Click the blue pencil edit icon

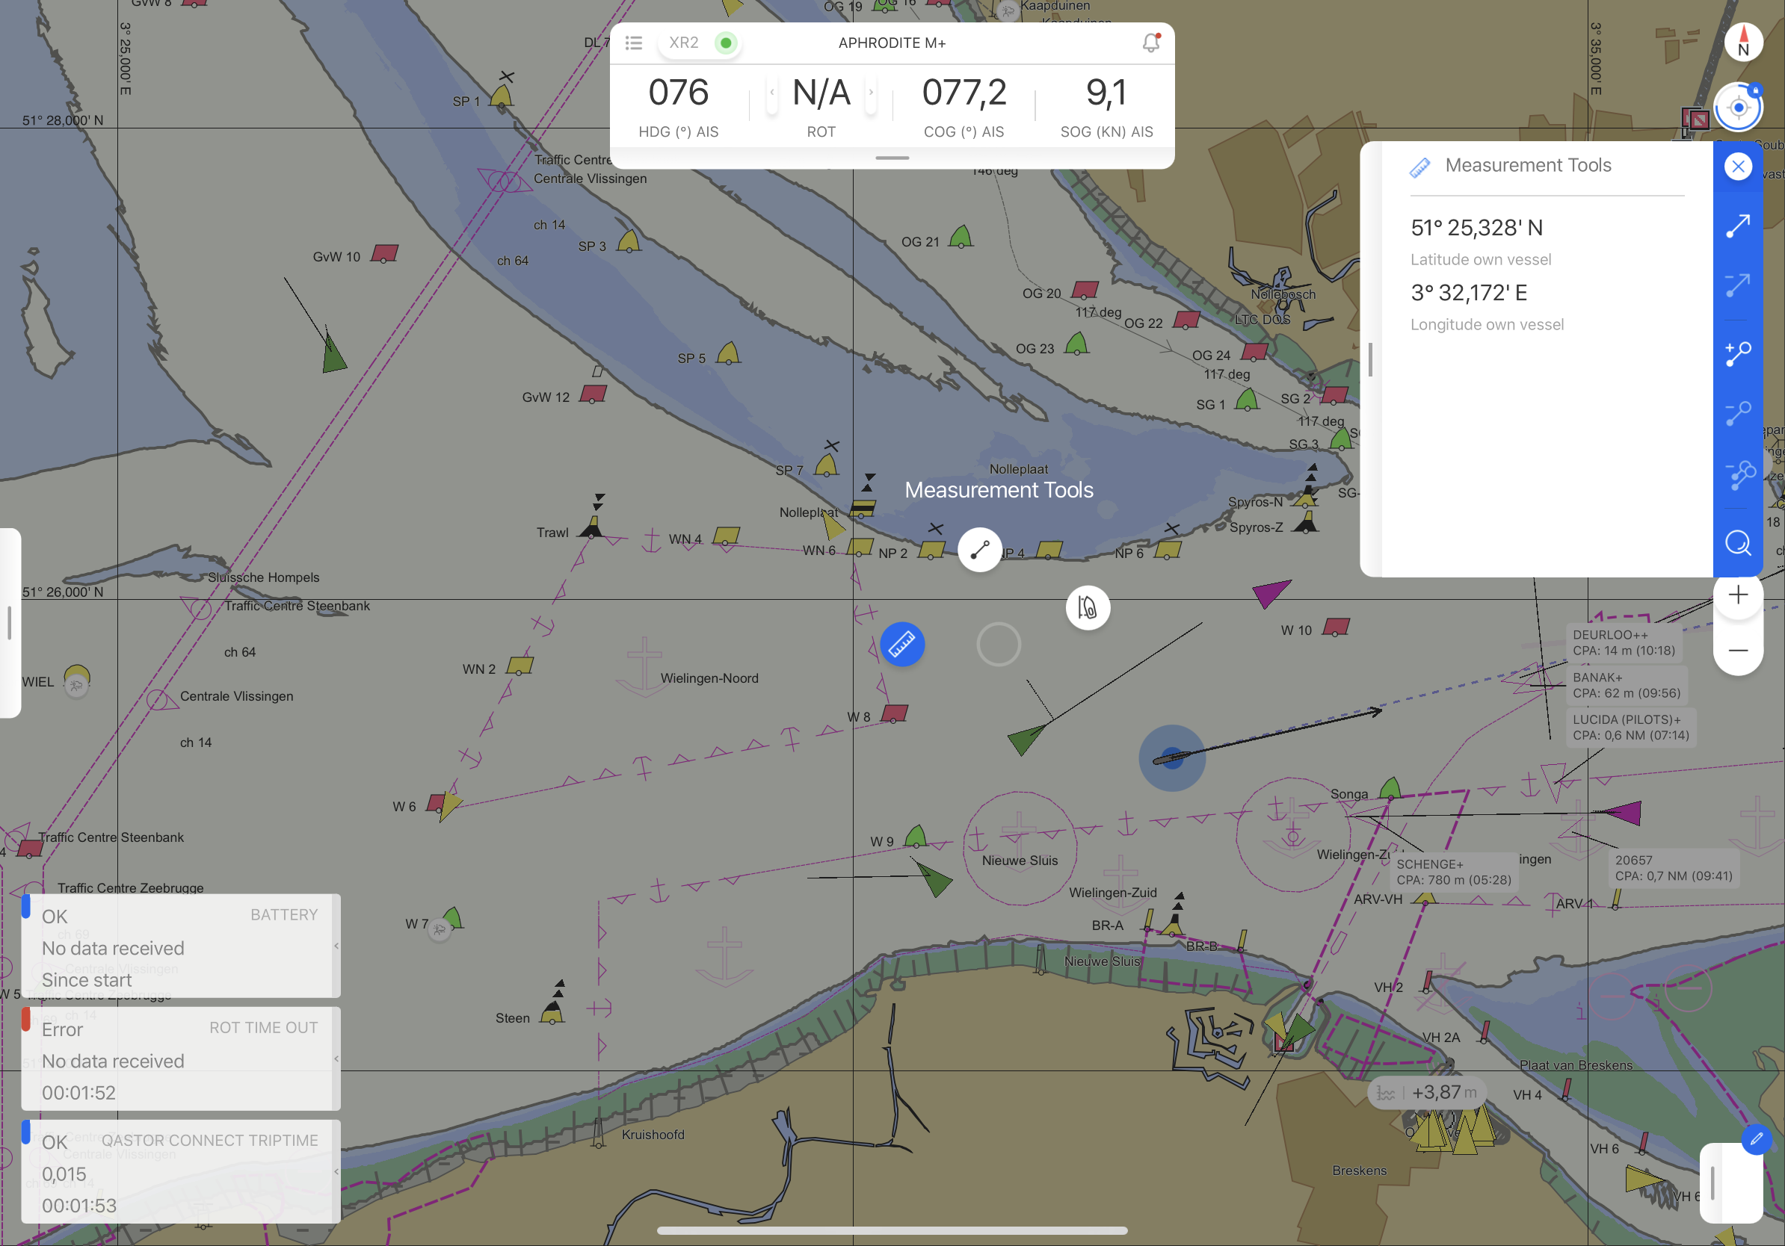(1755, 1138)
